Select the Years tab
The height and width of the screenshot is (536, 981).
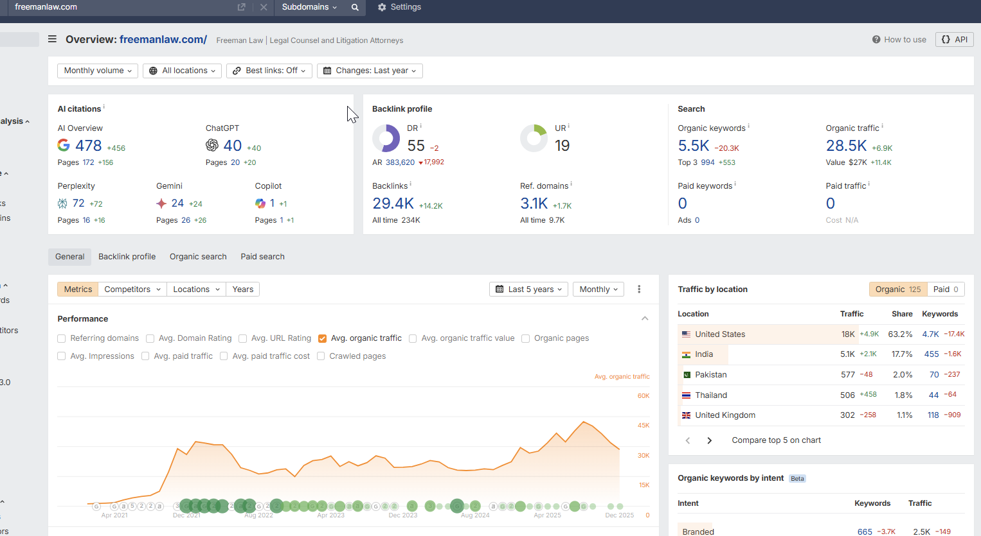point(243,290)
